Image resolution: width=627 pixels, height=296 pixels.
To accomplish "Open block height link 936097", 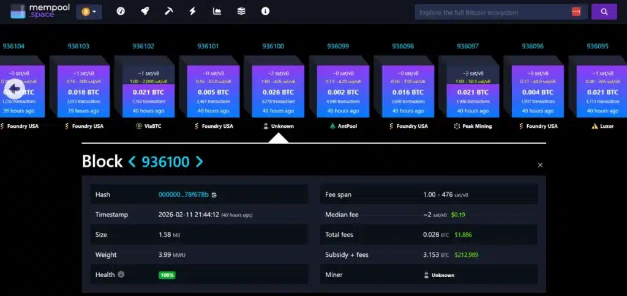I will [467, 46].
